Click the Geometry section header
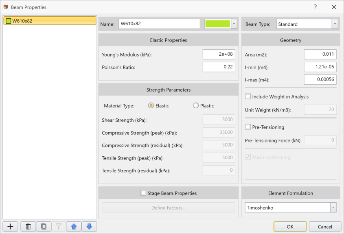The image size is (344, 234). tap(291, 40)
